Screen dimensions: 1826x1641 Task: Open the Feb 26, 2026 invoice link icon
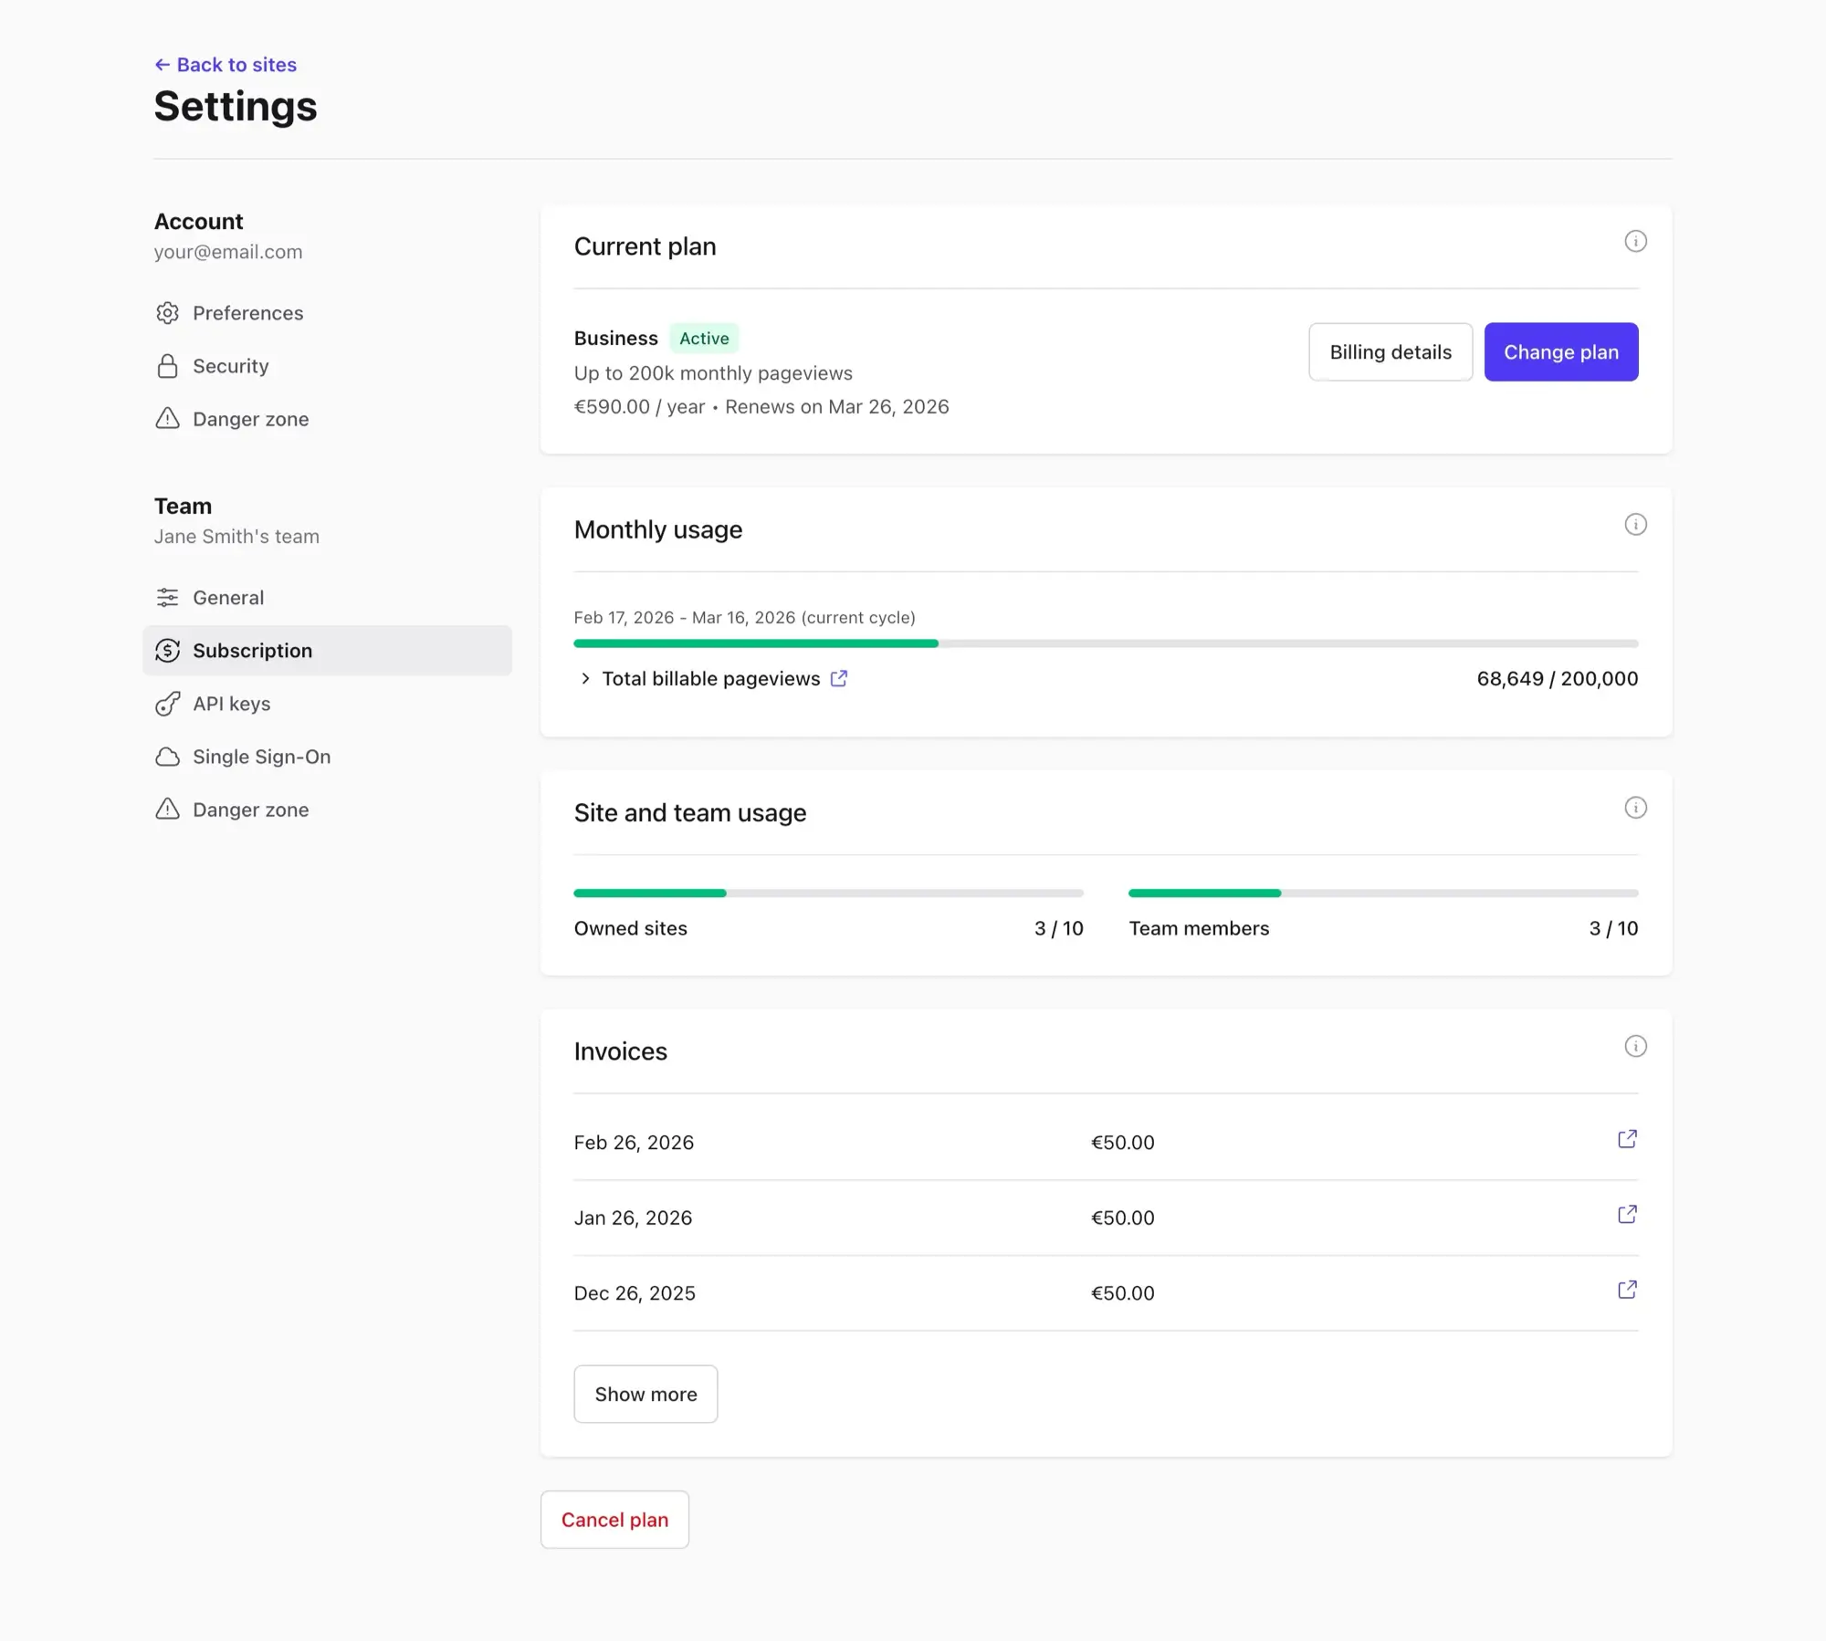click(1627, 1139)
